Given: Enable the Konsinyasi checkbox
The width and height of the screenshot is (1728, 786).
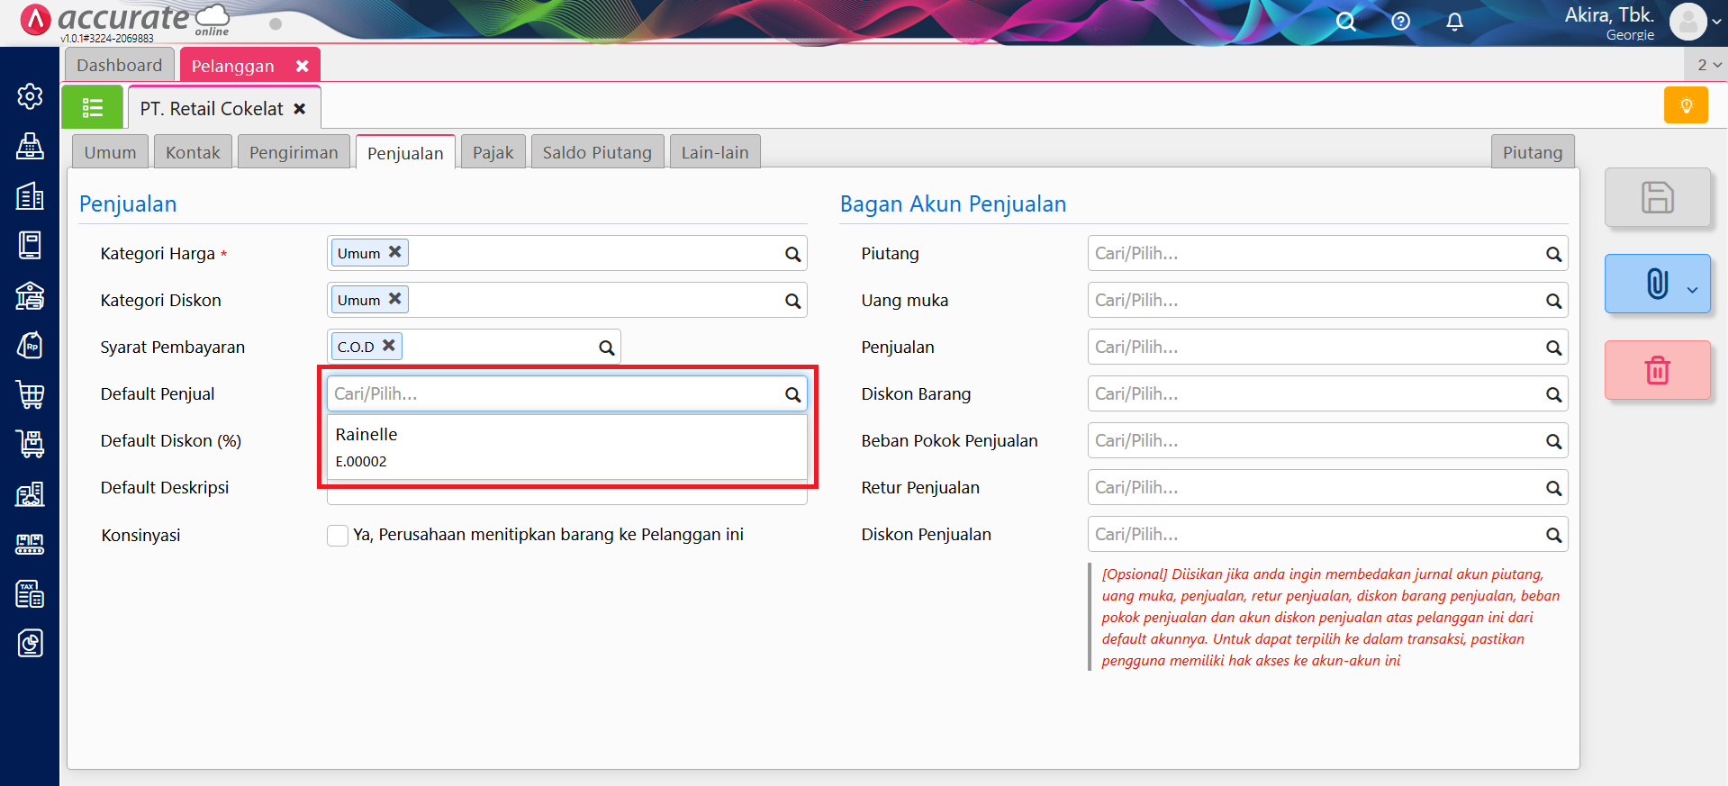Looking at the screenshot, I should [338, 536].
